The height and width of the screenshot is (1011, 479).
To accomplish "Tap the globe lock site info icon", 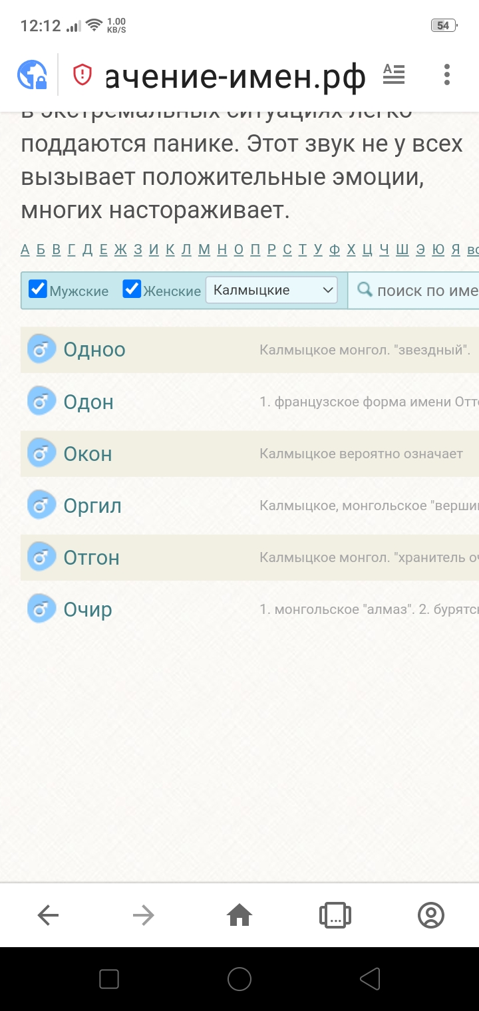I will coord(32,74).
